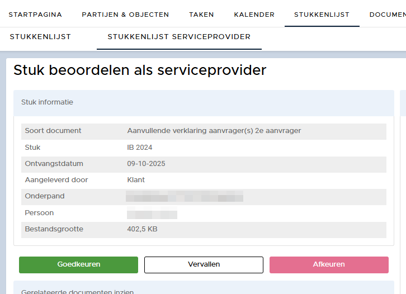Click the blurred Onderpand value
The height and width of the screenshot is (294, 406).
tap(185, 197)
